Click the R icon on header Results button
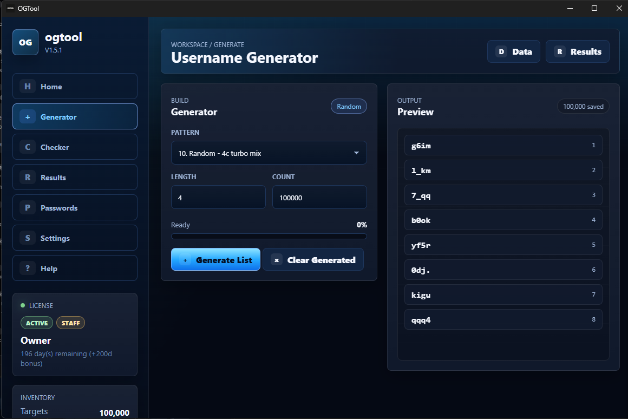This screenshot has width=628, height=419. 559,51
